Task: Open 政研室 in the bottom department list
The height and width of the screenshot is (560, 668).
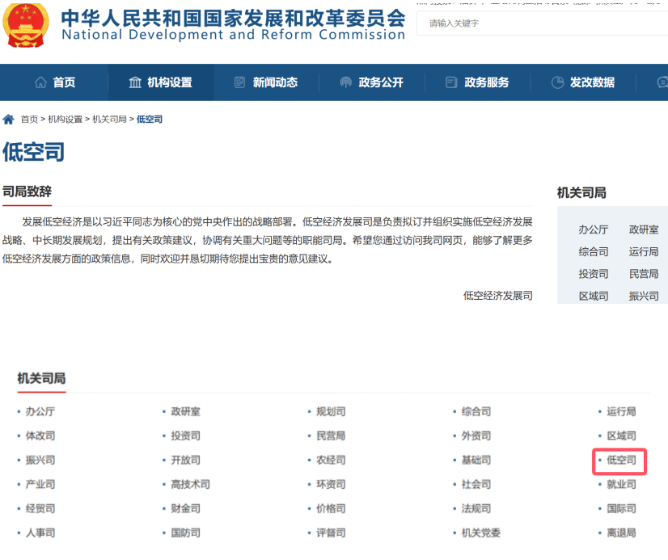Action: 185,411
